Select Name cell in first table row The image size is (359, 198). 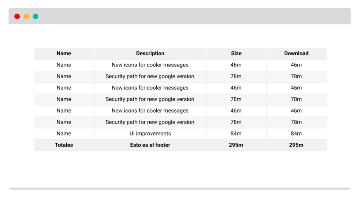(64, 65)
